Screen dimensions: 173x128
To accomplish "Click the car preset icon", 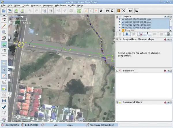I will pos(108,11).
